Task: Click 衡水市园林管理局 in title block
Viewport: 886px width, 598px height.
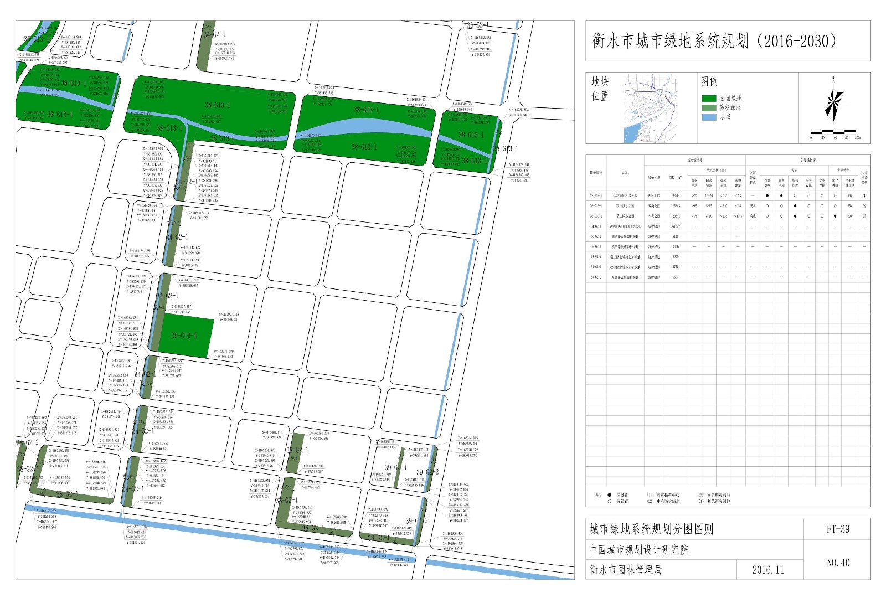Action: pyautogui.click(x=625, y=570)
